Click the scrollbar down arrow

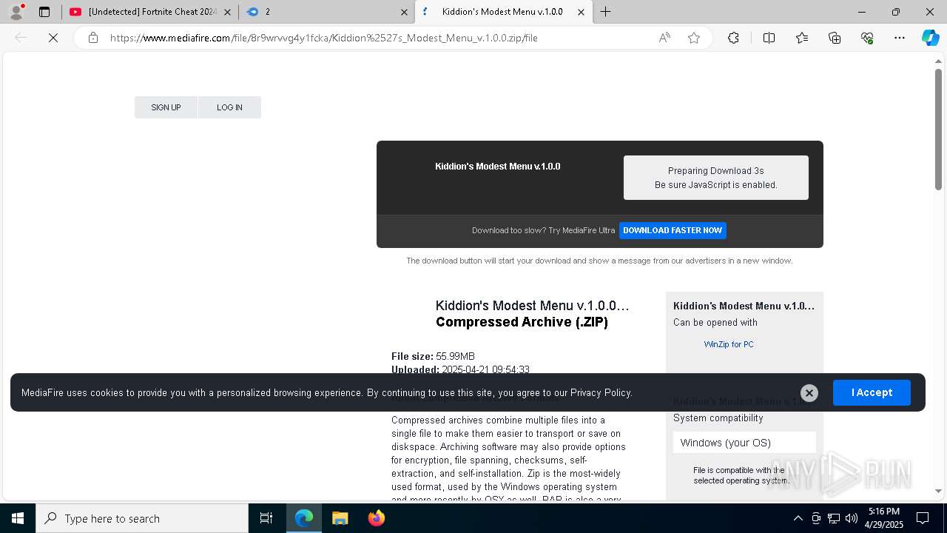coord(939,491)
